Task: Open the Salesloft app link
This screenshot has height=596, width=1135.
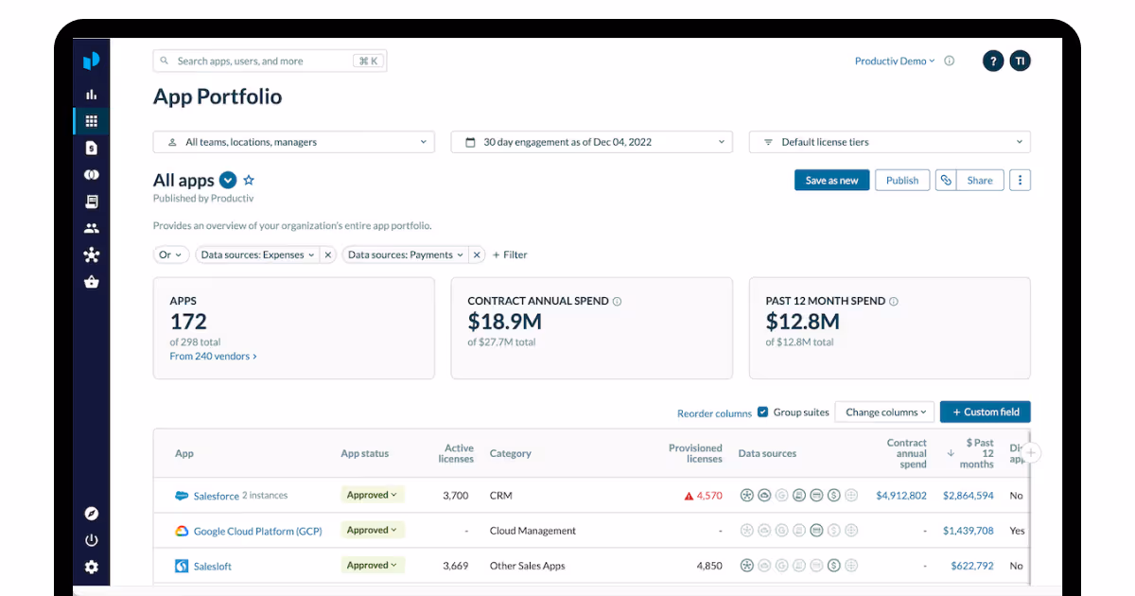Action: [213, 566]
